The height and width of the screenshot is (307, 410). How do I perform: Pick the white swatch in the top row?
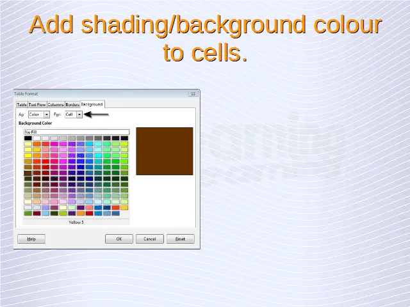(37, 138)
